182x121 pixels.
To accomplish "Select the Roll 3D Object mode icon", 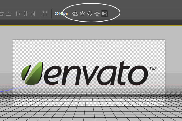I will 83,14.
